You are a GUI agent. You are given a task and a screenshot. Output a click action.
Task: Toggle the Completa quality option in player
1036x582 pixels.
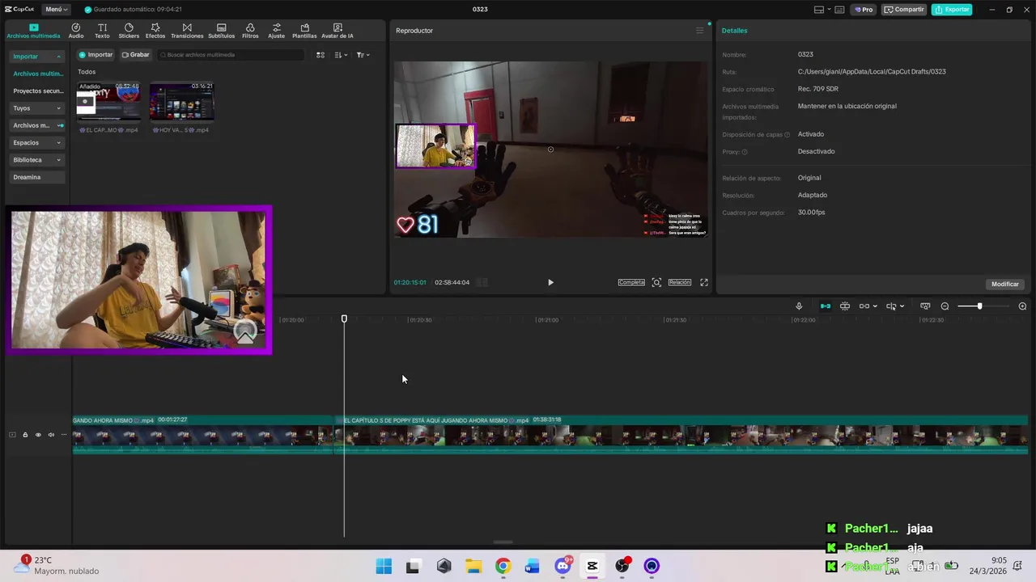631,282
